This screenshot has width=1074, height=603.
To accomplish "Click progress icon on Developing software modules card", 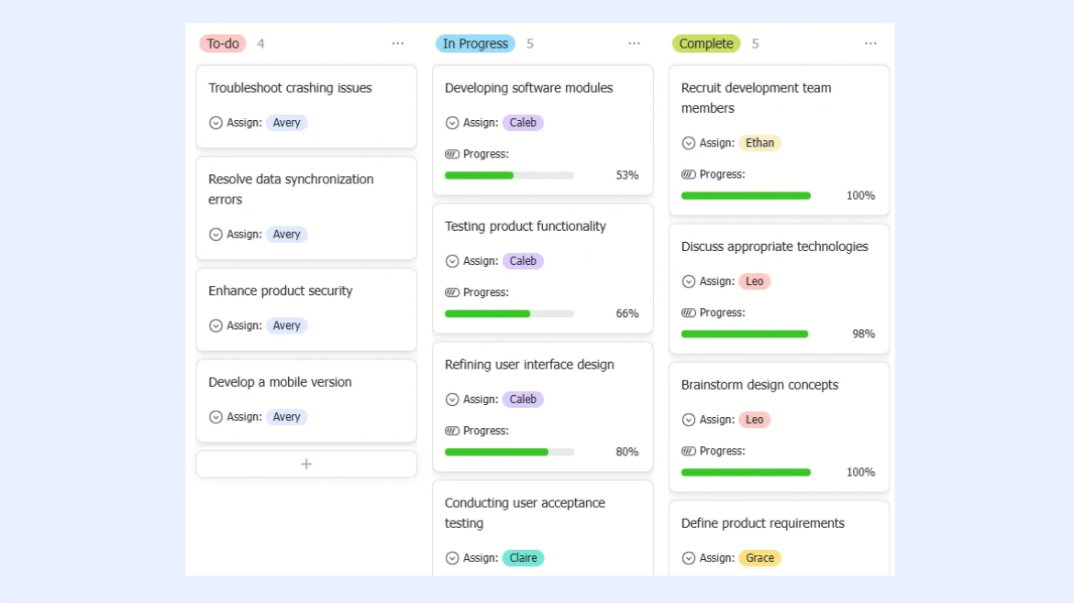I will tap(452, 154).
